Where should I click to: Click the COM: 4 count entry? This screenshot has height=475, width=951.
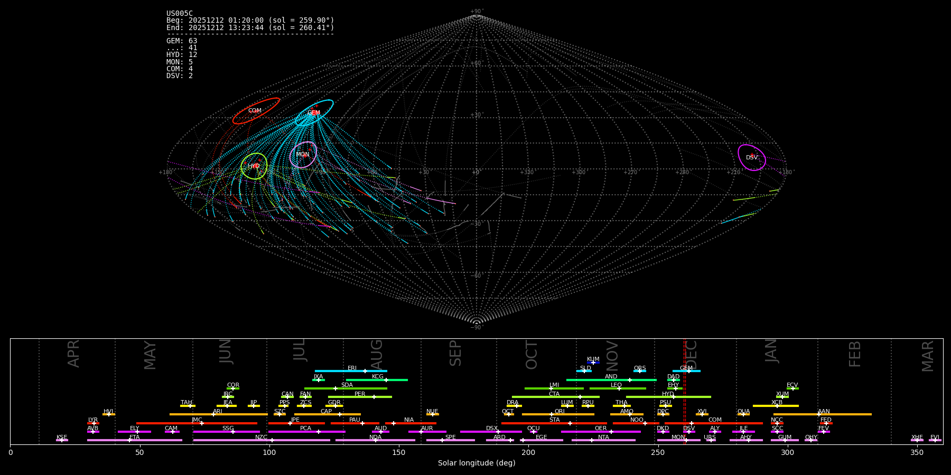[180, 69]
